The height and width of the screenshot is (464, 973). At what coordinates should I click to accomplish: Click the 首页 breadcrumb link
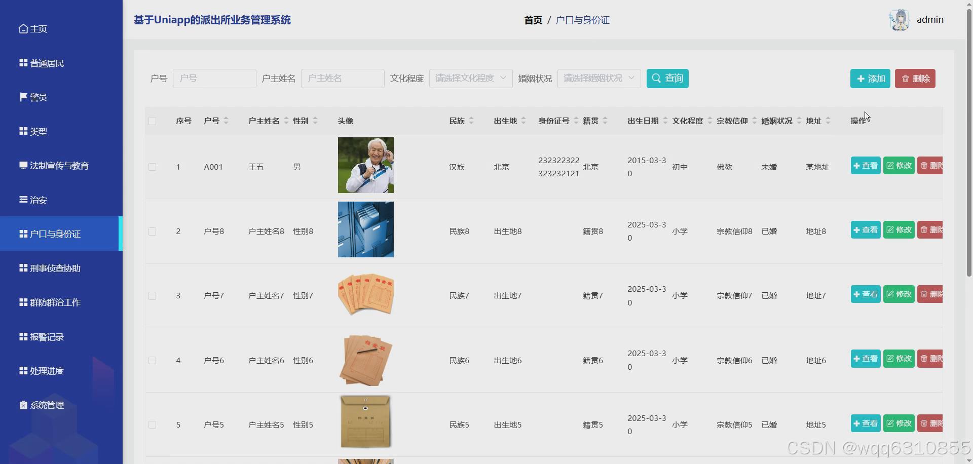[533, 20]
